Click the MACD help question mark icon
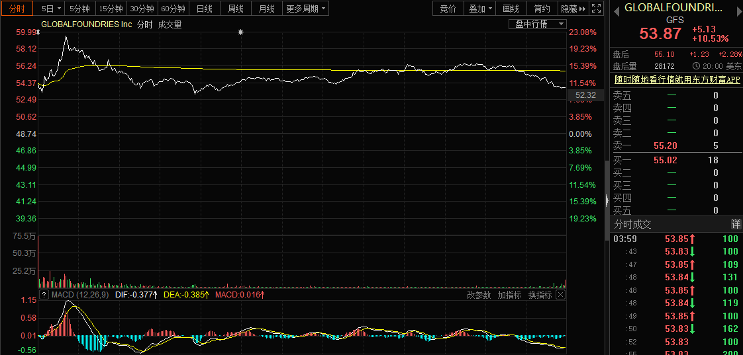 tap(44, 295)
